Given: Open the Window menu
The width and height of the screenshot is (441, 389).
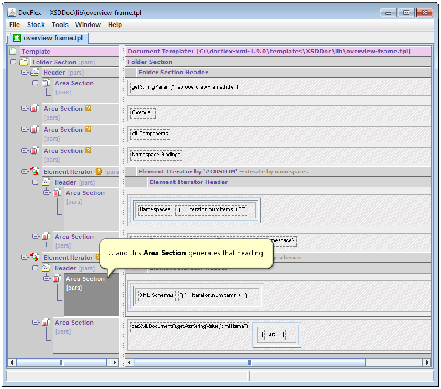Looking at the screenshot, I should (x=88, y=25).
